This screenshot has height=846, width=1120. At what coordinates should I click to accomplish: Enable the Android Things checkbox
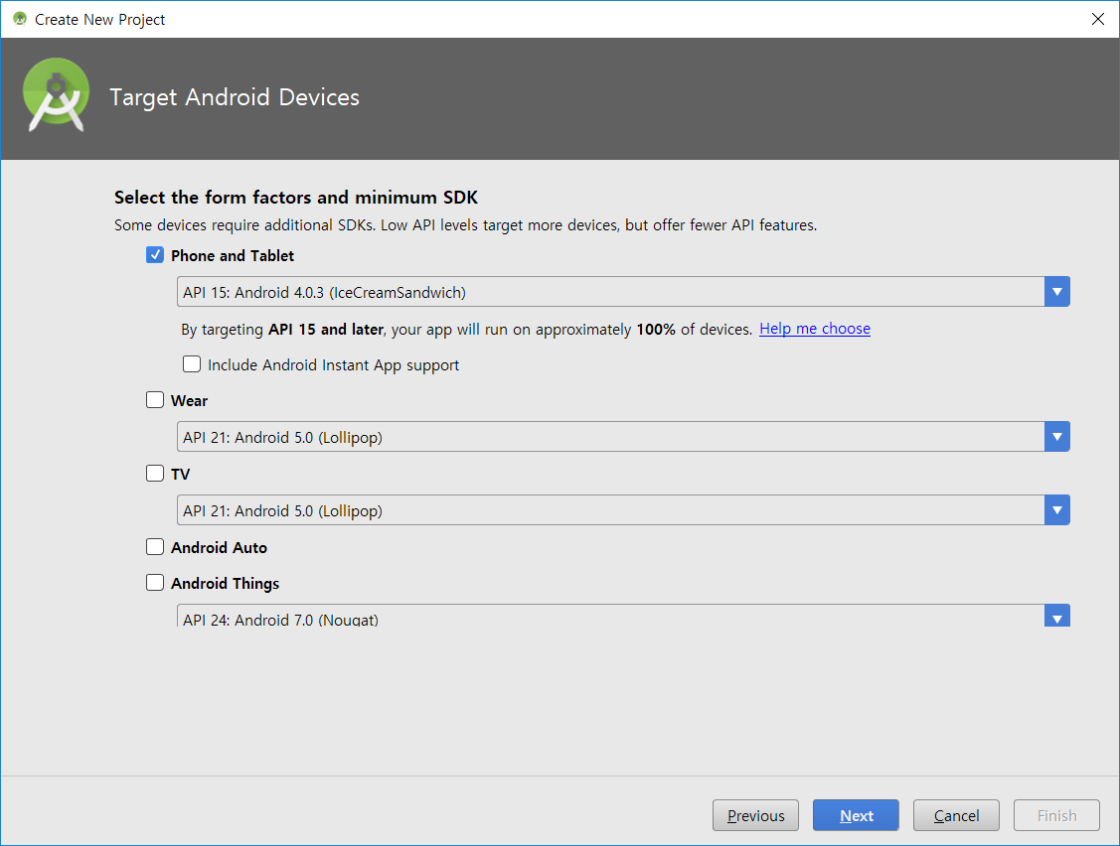tap(155, 583)
